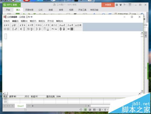
Task: Open operator symbols palette (±•⊗)
Action: pyautogui.click(x=31, y=25)
